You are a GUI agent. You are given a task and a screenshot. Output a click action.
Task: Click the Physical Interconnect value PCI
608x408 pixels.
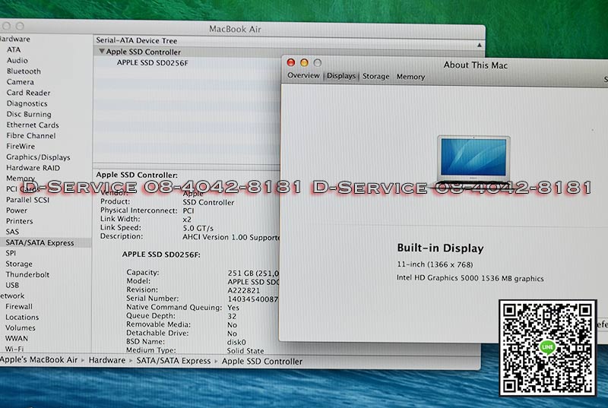(x=188, y=210)
